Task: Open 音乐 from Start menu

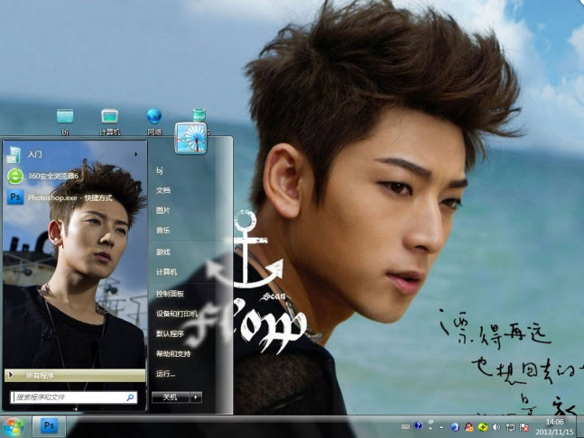Action: [x=163, y=231]
